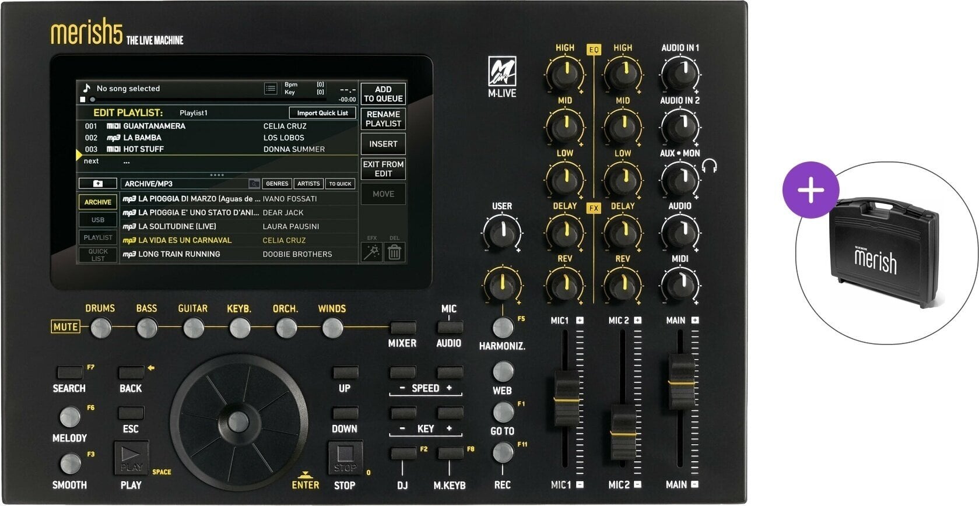The height and width of the screenshot is (506, 979).
Task: Tap EXIT FROM EDIT on screen
Action: [383, 169]
